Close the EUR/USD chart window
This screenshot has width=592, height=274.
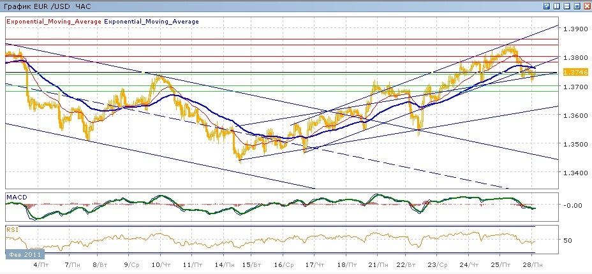[587, 6]
